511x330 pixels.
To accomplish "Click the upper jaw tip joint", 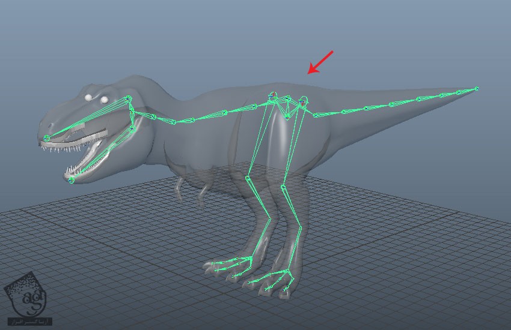I will (47, 138).
